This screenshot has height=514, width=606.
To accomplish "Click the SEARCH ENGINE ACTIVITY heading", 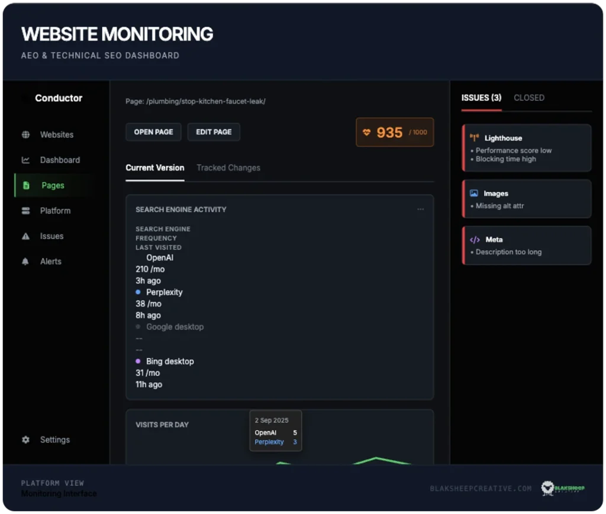I will click(x=181, y=209).
